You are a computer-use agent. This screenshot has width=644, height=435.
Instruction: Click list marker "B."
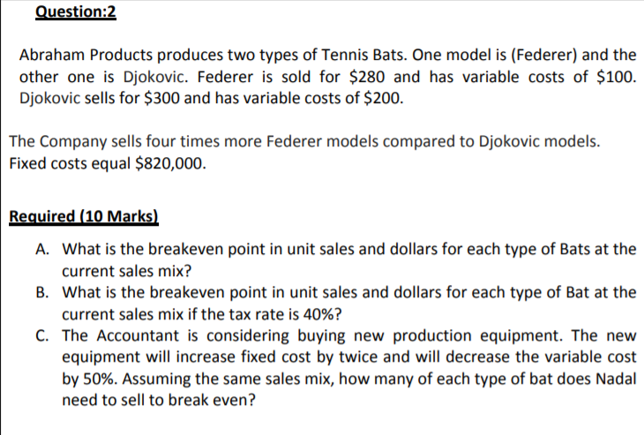pos(44,292)
